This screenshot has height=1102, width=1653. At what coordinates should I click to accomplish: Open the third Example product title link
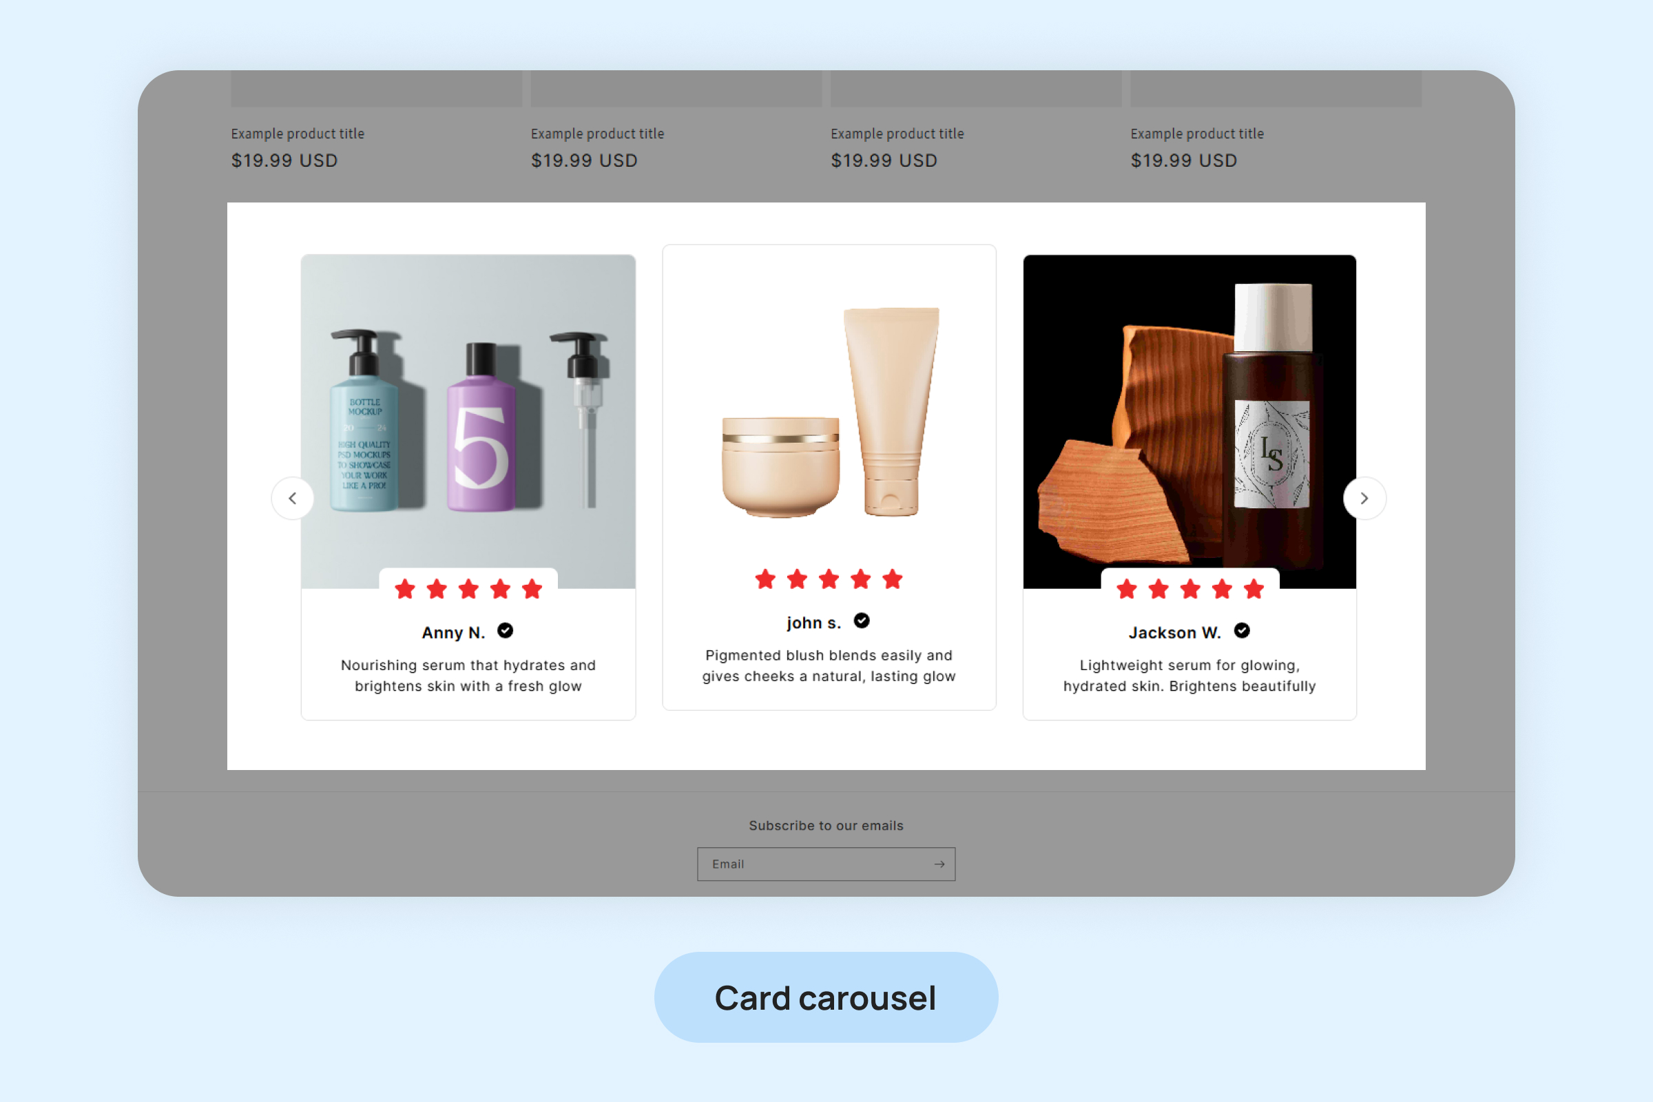pyautogui.click(x=897, y=134)
